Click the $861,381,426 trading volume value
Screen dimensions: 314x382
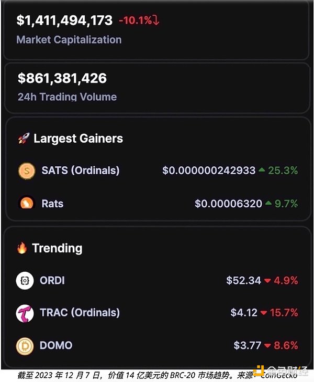tap(62, 78)
